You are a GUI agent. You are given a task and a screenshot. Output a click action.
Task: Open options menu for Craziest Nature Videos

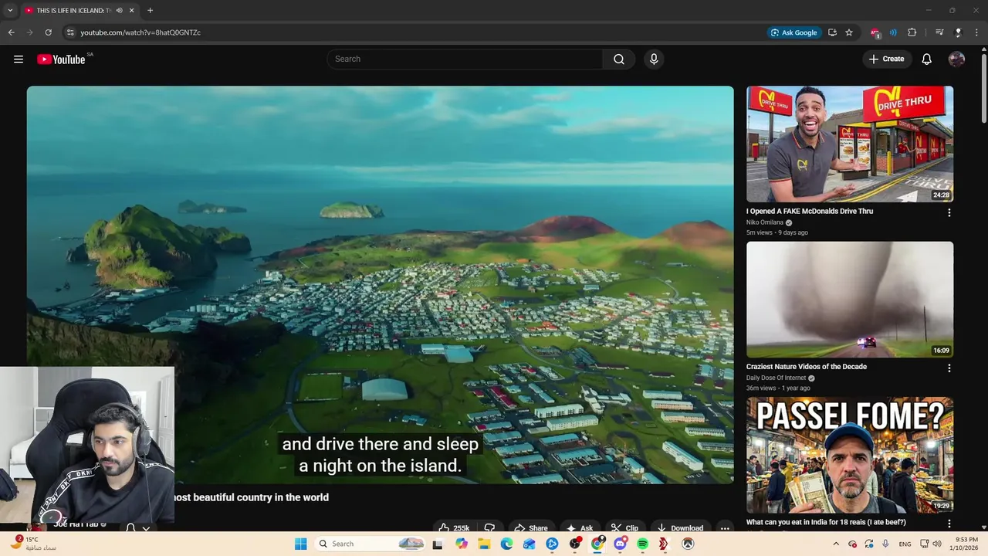949,368
